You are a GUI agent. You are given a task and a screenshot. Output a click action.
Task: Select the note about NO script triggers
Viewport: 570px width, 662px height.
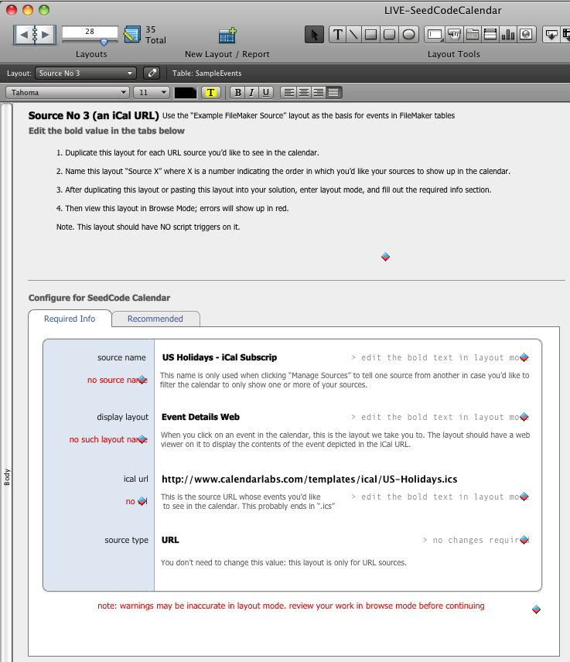point(148,227)
